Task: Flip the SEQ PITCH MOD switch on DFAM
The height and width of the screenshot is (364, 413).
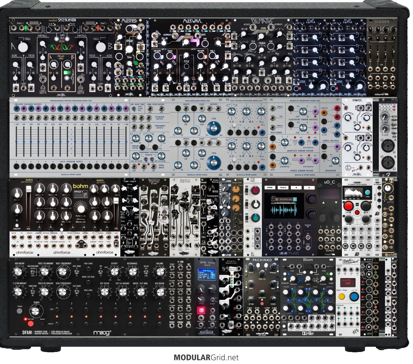Action: [x=32, y=272]
